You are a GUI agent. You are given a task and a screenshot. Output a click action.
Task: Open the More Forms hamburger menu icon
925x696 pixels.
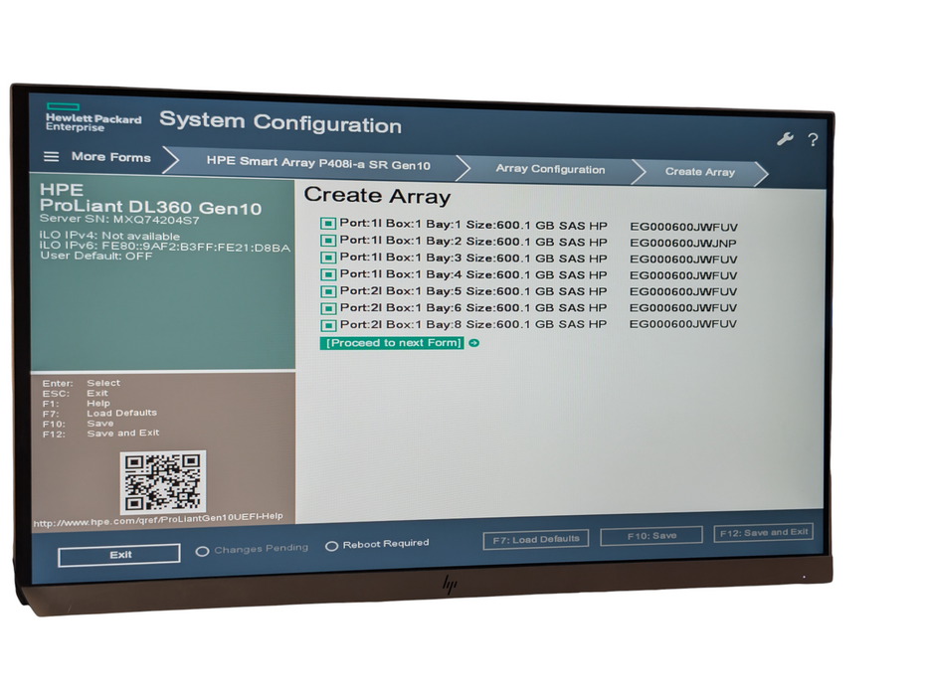pyautogui.click(x=52, y=156)
